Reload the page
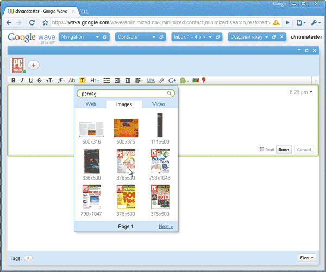The width and height of the screenshot is (326, 272). [x=32, y=22]
